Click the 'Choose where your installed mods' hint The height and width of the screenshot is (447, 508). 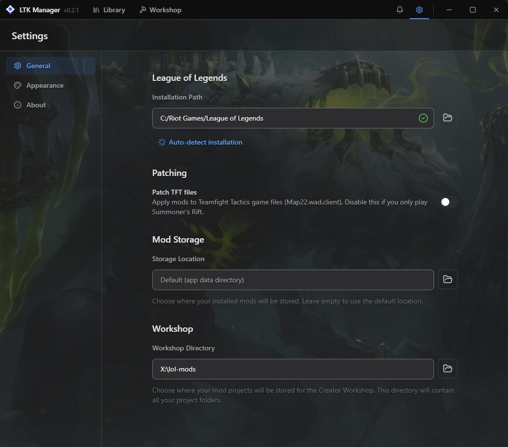pos(288,301)
